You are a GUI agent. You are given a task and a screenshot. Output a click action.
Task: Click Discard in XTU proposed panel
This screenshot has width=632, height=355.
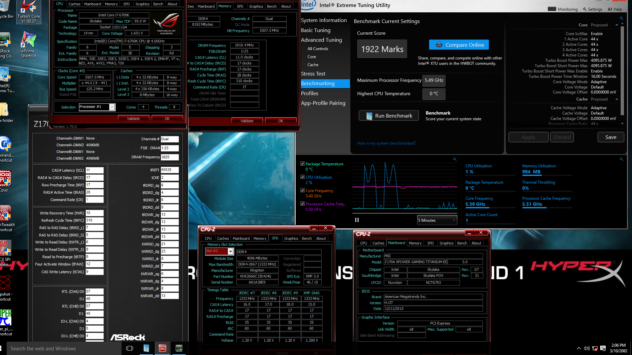click(x=562, y=137)
